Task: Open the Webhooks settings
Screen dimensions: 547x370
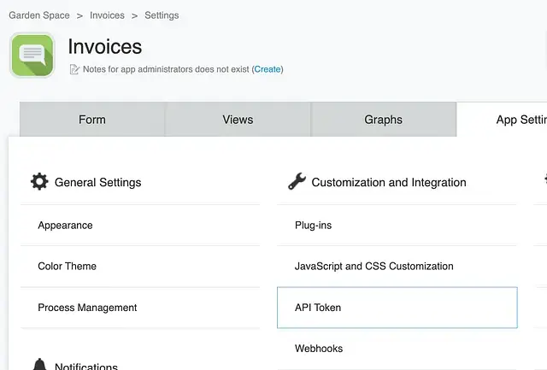Action: pyautogui.click(x=319, y=349)
